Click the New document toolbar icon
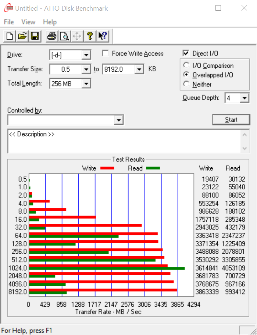Viewport: 257px width, 335px height. coord(10,36)
